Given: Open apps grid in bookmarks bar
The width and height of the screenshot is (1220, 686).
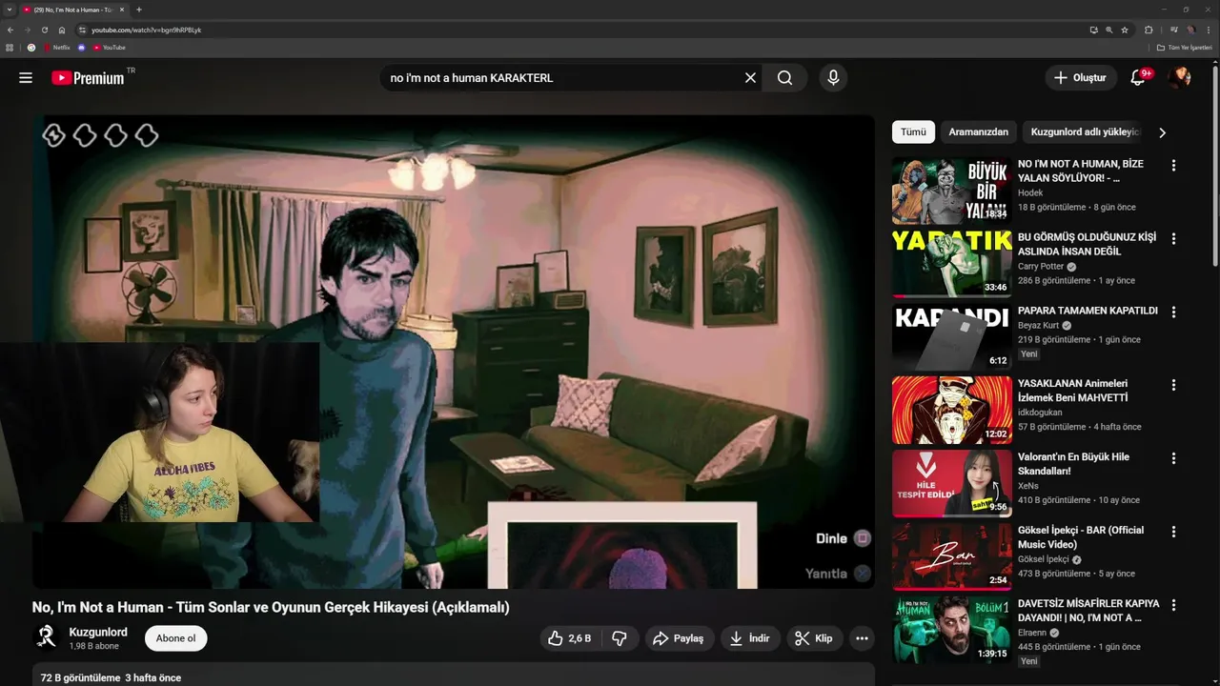Looking at the screenshot, I should (10, 48).
